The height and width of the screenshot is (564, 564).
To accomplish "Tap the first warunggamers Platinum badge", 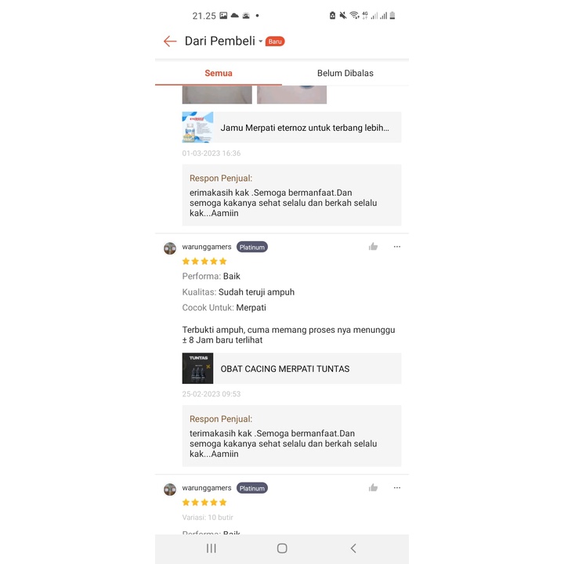I will [x=251, y=247].
